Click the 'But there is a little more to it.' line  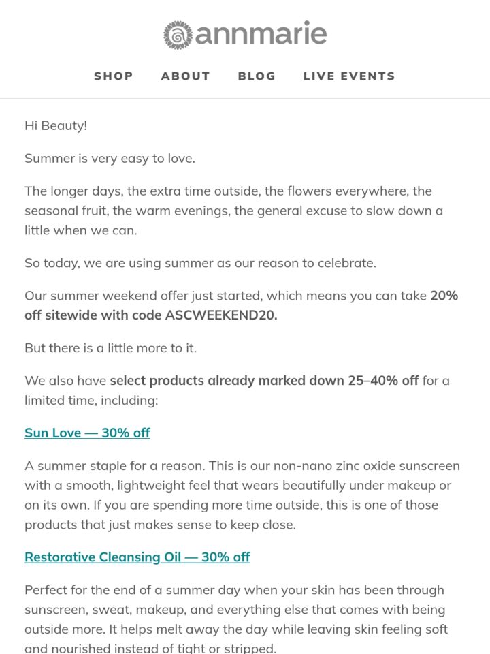[110, 348]
